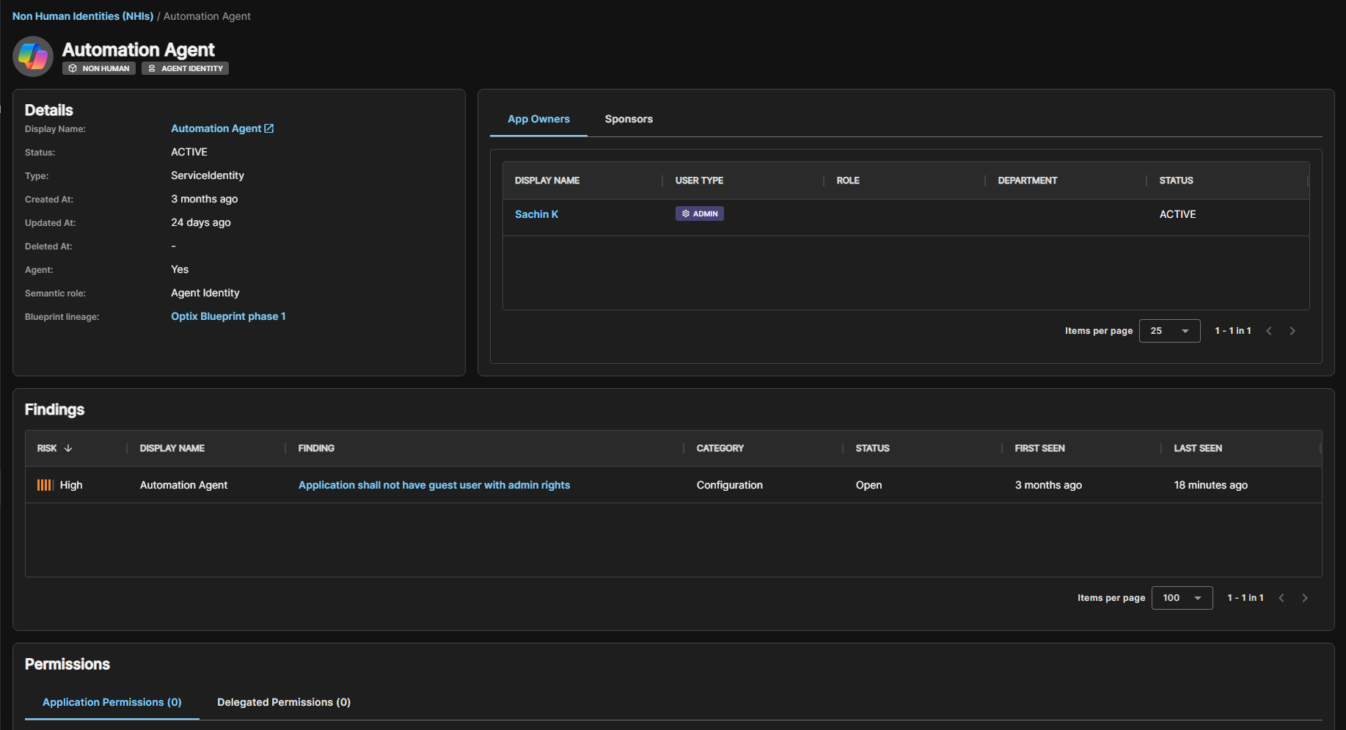Open the Automation Agent display name link
This screenshot has width=1346, height=730.
pyautogui.click(x=216, y=128)
